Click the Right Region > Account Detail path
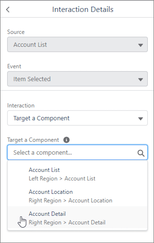This screenshot has height=243, width=154. pos(67,222)
